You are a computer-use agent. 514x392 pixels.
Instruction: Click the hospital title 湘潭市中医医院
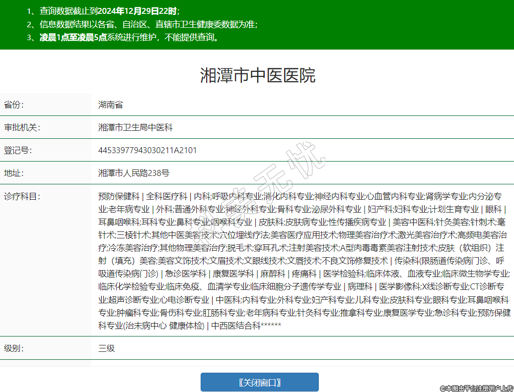pos(257,75)
